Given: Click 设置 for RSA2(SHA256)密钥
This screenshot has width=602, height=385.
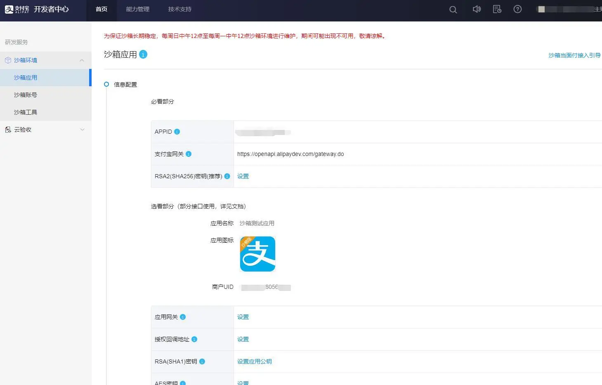Looking at the screenshot, I should coord(243,176).
